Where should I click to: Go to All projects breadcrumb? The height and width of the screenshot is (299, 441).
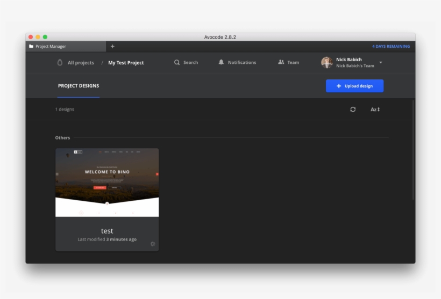(x=81, y=63)
